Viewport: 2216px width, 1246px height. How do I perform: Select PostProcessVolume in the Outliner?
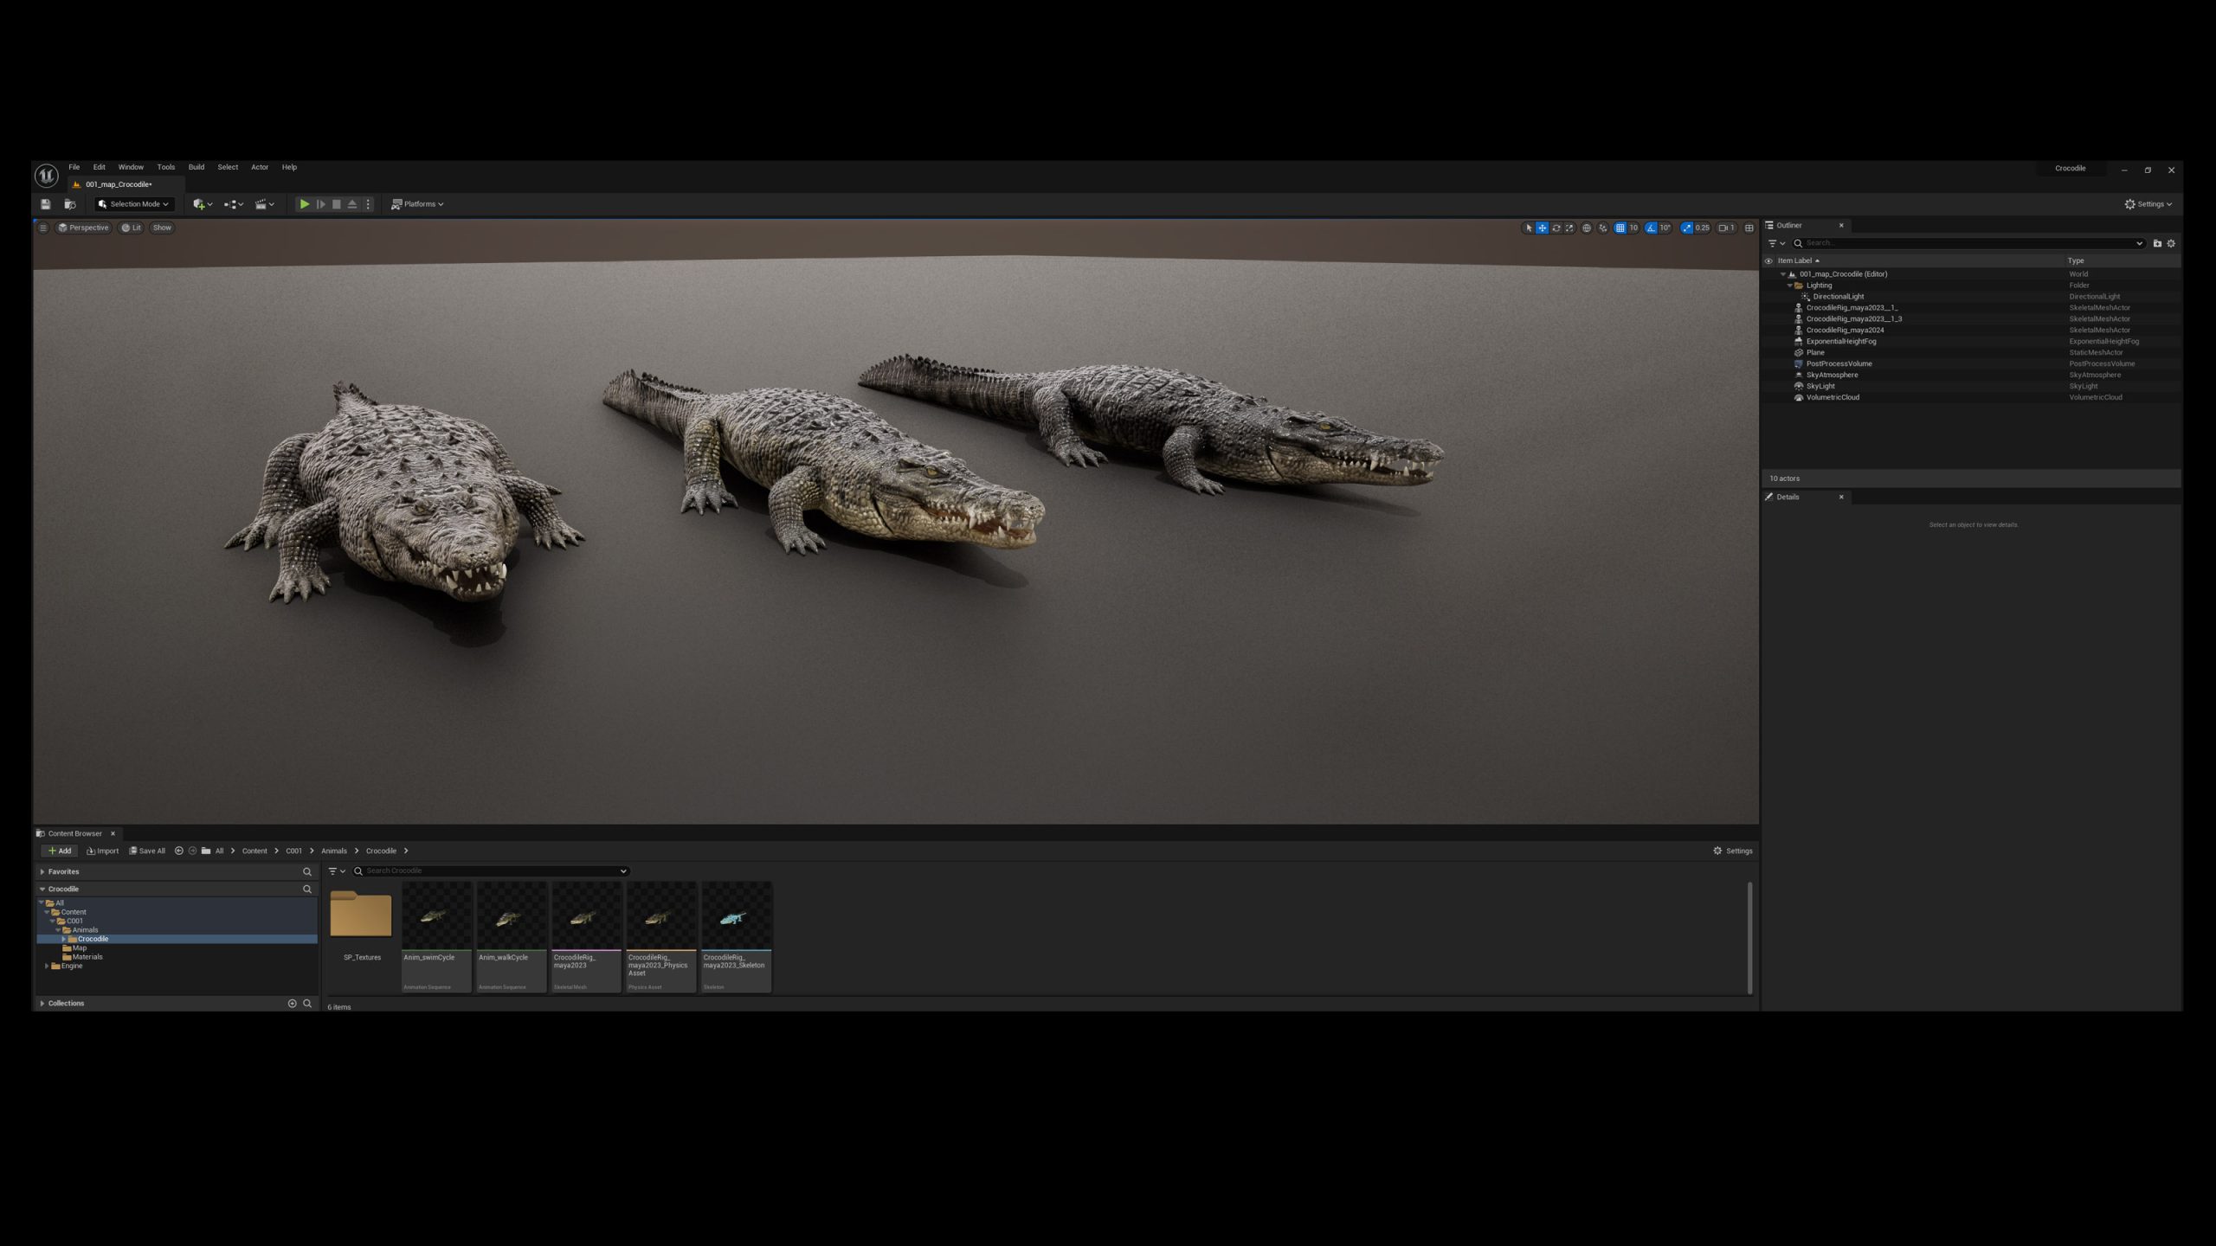tap(1839, 363)
